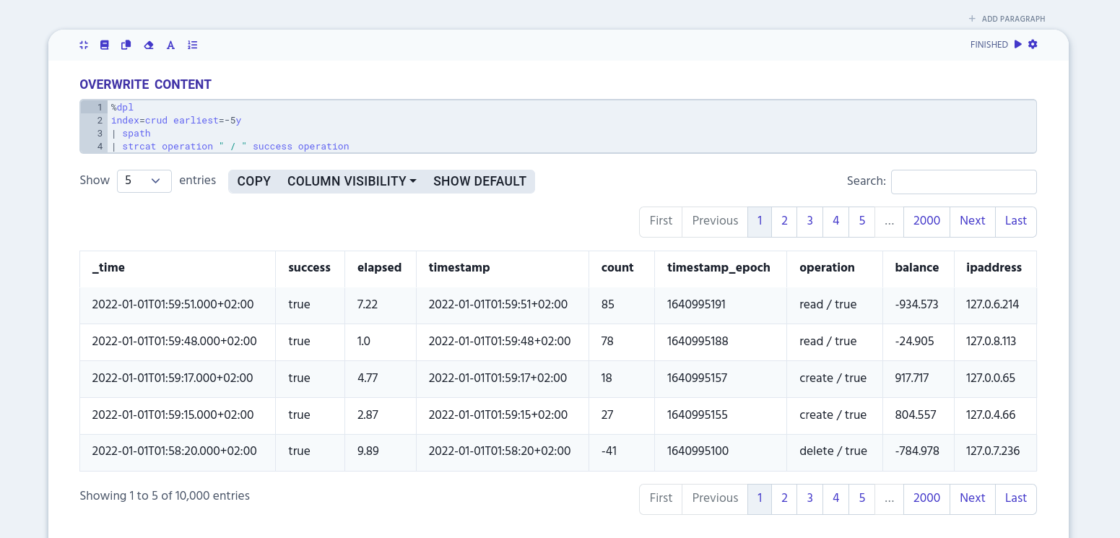Click elapsed value 7.22
Image resolution: width=1120 pixels, height=538 pixels.
click(x=368, y=305)
